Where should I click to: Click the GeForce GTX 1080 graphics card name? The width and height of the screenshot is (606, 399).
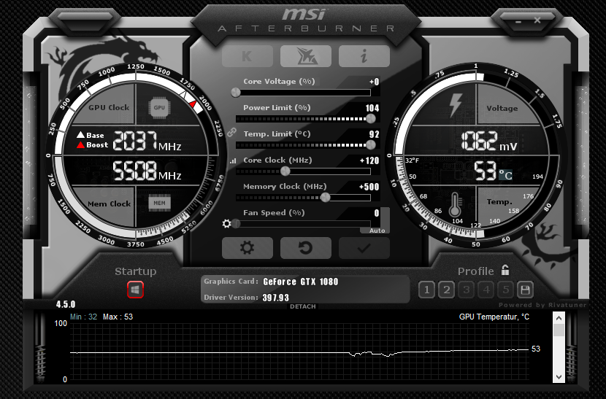click(x=301, y=282)
